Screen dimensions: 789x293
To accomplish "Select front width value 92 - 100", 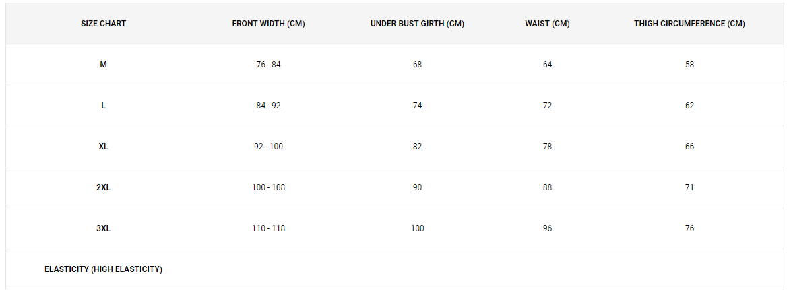I will click(268, 146).
